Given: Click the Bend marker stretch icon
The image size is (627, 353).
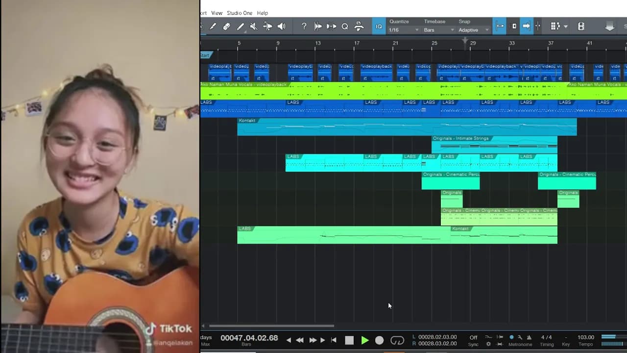Looking at the screenshot, I should 332,26.
